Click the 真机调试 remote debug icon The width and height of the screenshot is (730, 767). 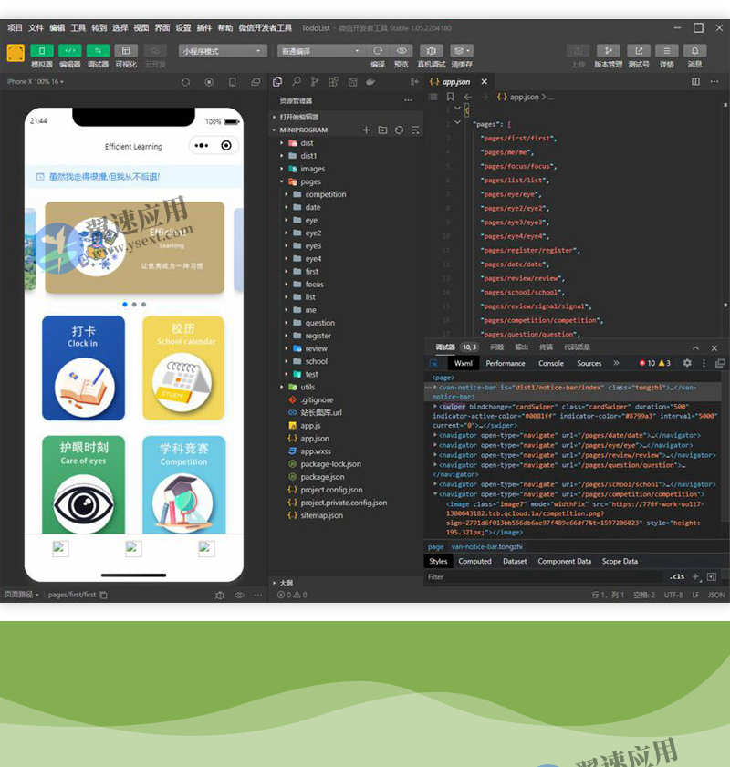pos(432,51)
